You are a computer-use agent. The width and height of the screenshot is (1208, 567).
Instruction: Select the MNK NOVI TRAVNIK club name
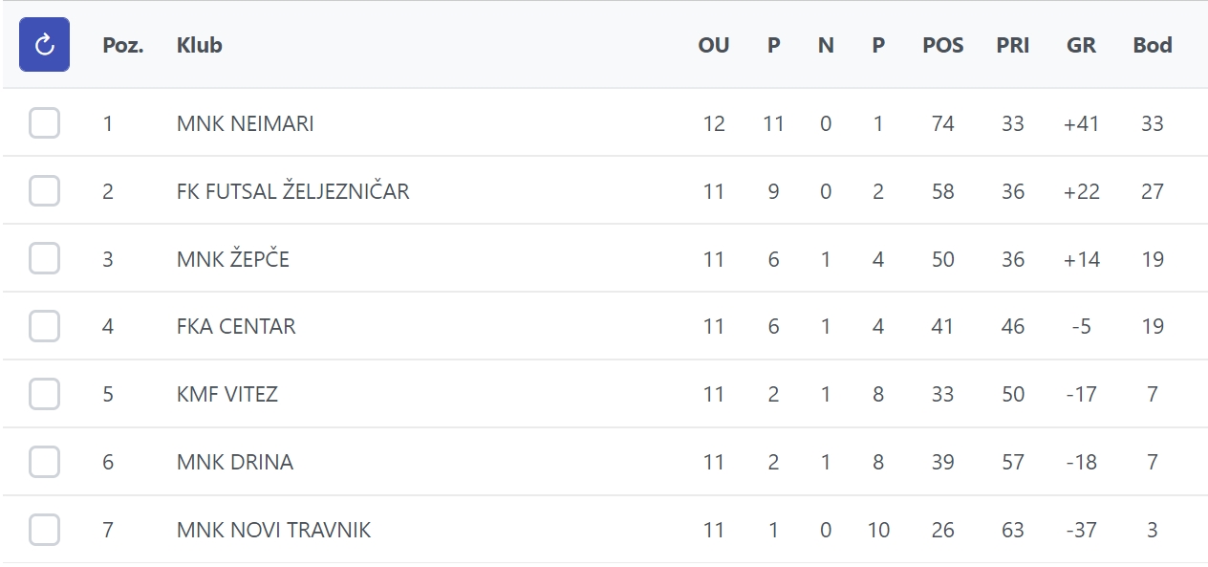tap(274, 530)
